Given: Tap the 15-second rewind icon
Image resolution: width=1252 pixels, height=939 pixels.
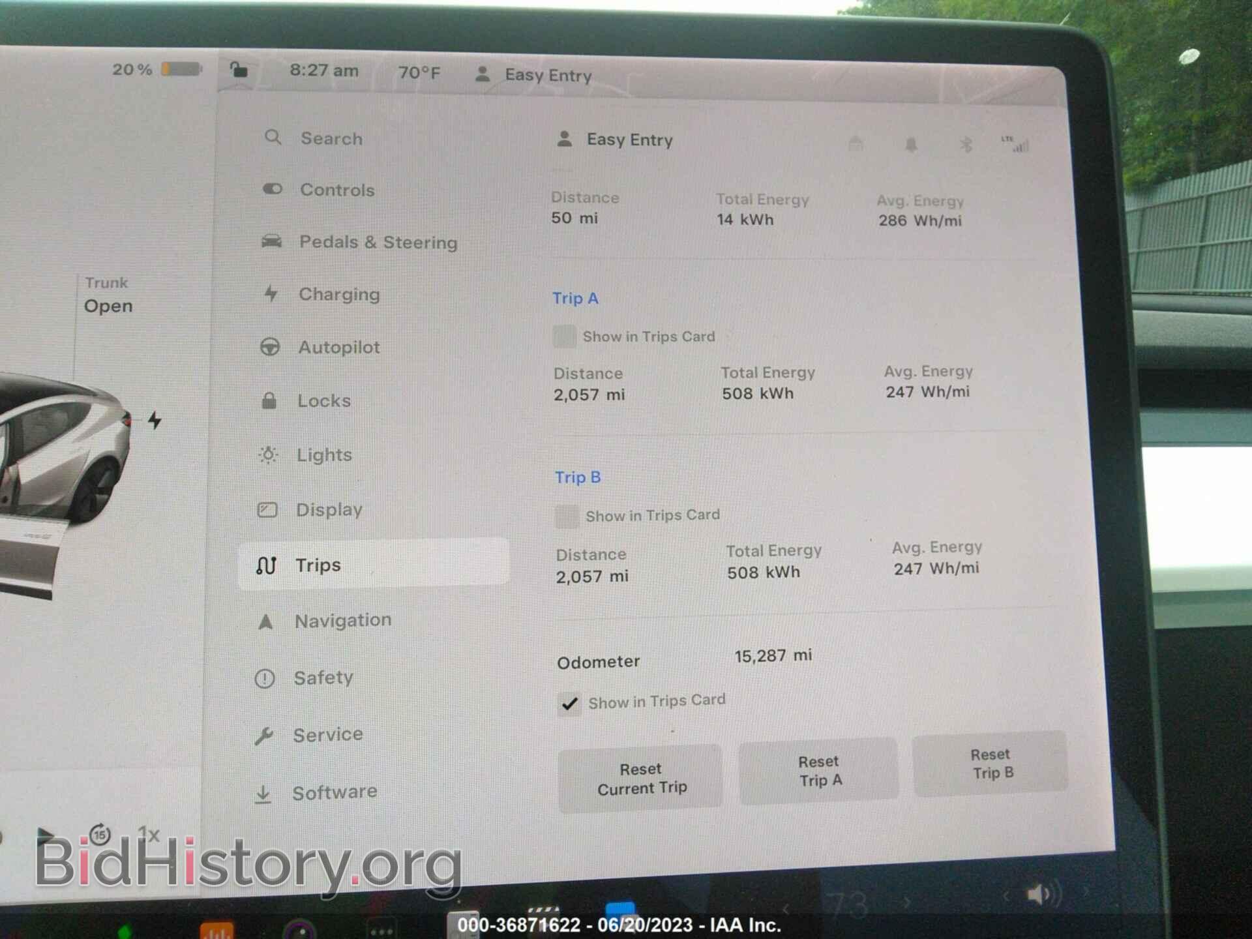Looking at the screenshot, I should pyautogui.click(x=100, y=834).
